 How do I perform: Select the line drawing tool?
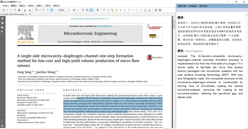133,10
